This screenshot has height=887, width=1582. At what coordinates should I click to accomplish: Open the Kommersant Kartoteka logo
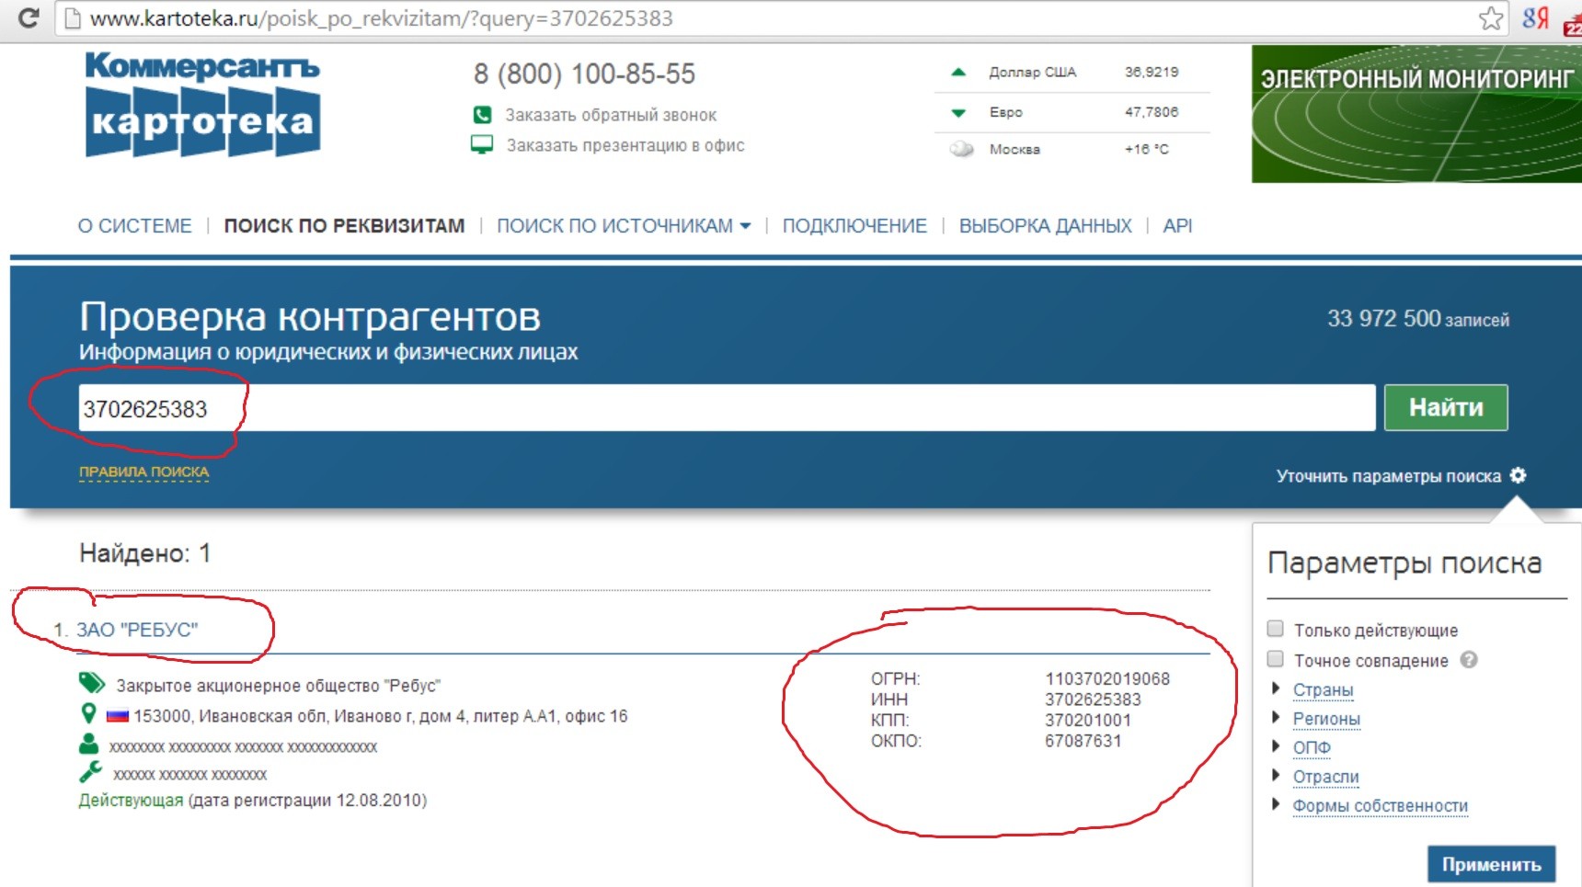coord(202,104)
